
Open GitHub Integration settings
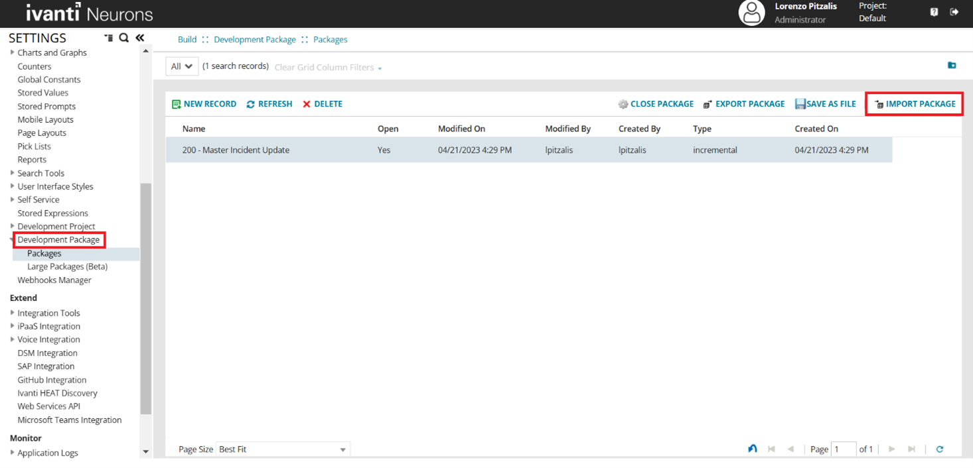tap(52, 380)
